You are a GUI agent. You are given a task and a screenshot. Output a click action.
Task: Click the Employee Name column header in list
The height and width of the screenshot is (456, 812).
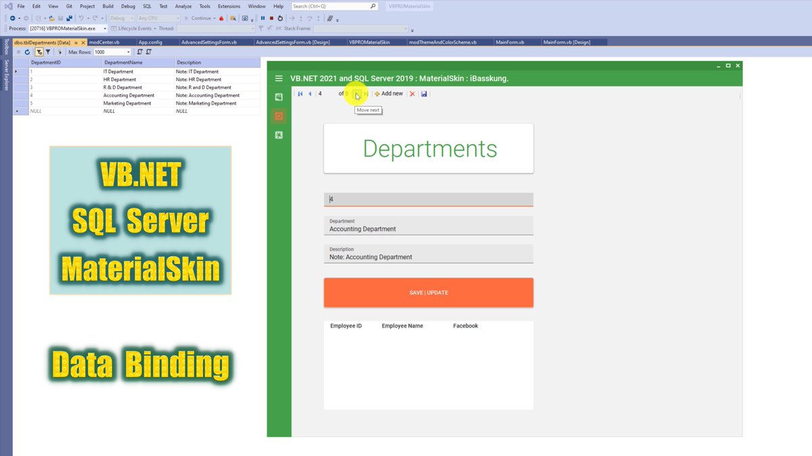pyautogui.click(x=403, y=326)
